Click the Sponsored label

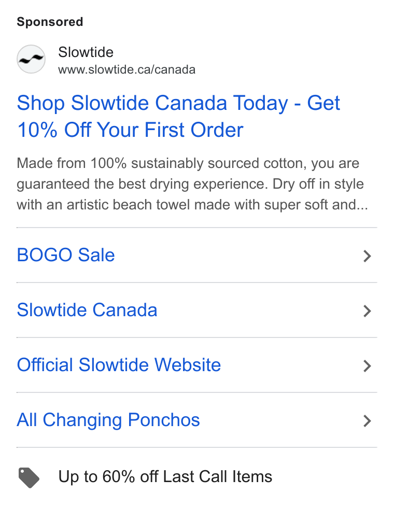pyautogui.click(x=50, y=22)
